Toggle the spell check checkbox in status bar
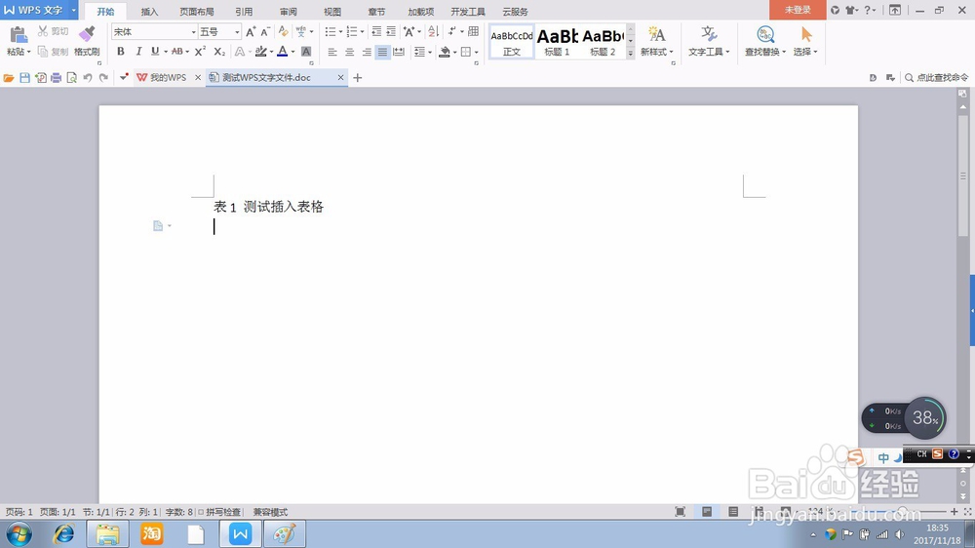This screenshot has width=975, height=548. point(201,512)
